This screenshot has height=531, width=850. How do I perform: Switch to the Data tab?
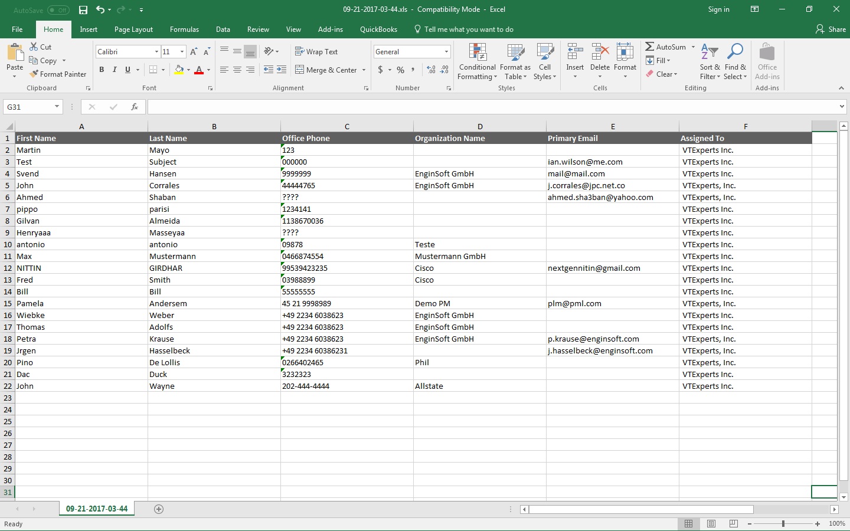point(223,29)
